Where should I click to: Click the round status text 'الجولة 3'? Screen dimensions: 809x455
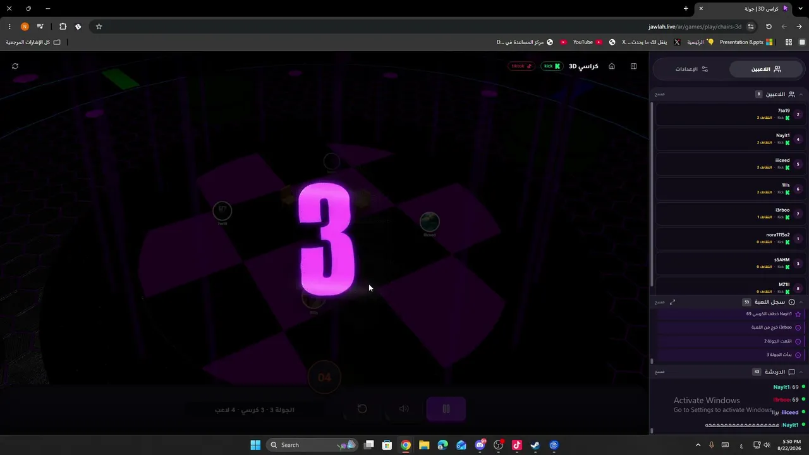point(283,409)
